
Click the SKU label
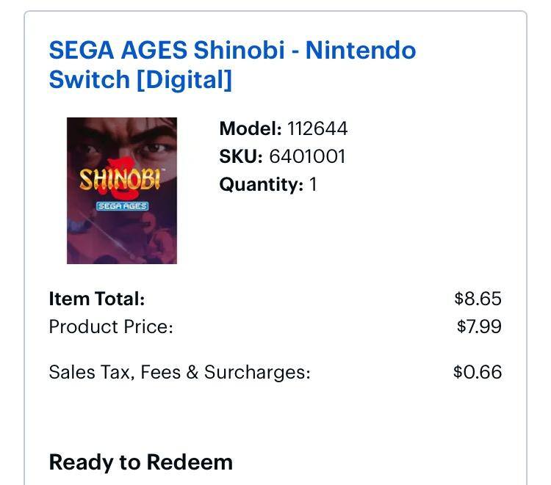point(240,156)
